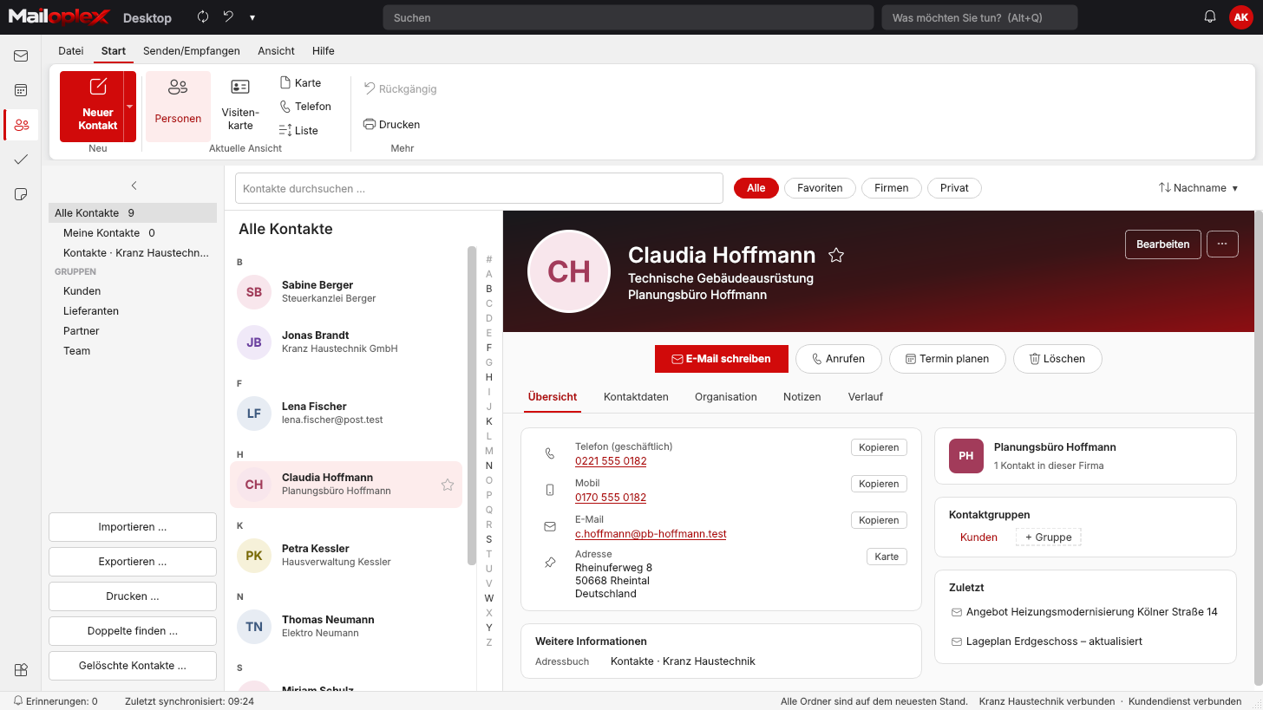Jump to letter K in the alphabet index
Image resolution: width=1263 pixels, height=710 pixels.
tap(489, 421)
